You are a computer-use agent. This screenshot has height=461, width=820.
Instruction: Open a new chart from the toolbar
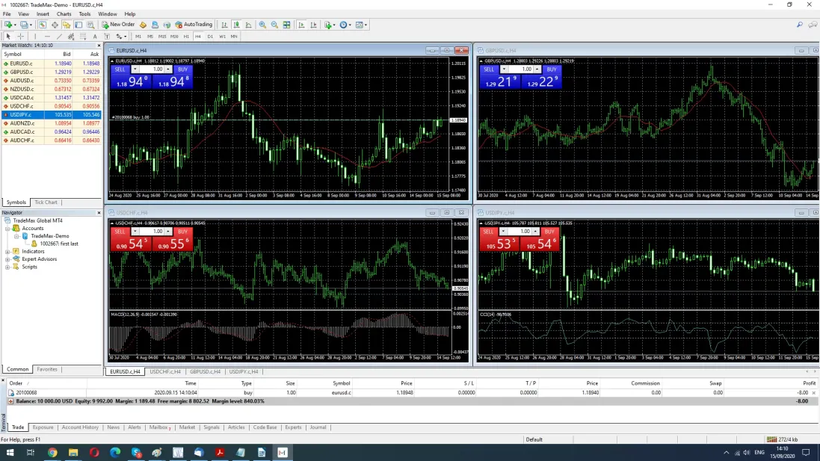[8, 25]
